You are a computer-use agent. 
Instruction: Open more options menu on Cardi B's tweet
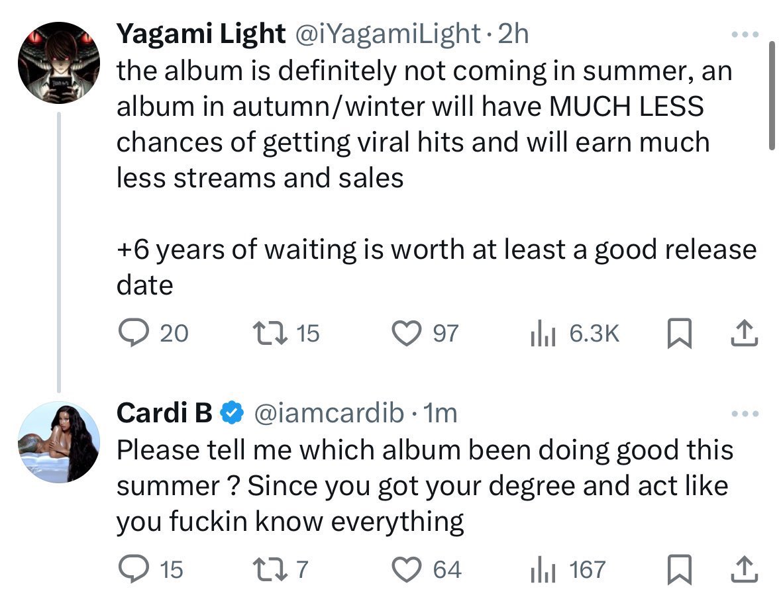(x=745, y=414)
